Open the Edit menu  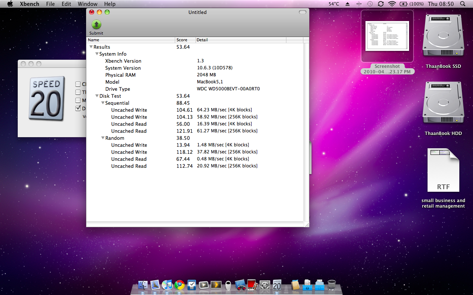(x=67, y=4)
